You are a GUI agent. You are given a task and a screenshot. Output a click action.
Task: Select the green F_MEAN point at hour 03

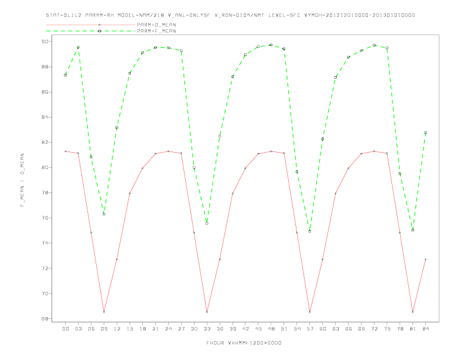click(78, 47)
